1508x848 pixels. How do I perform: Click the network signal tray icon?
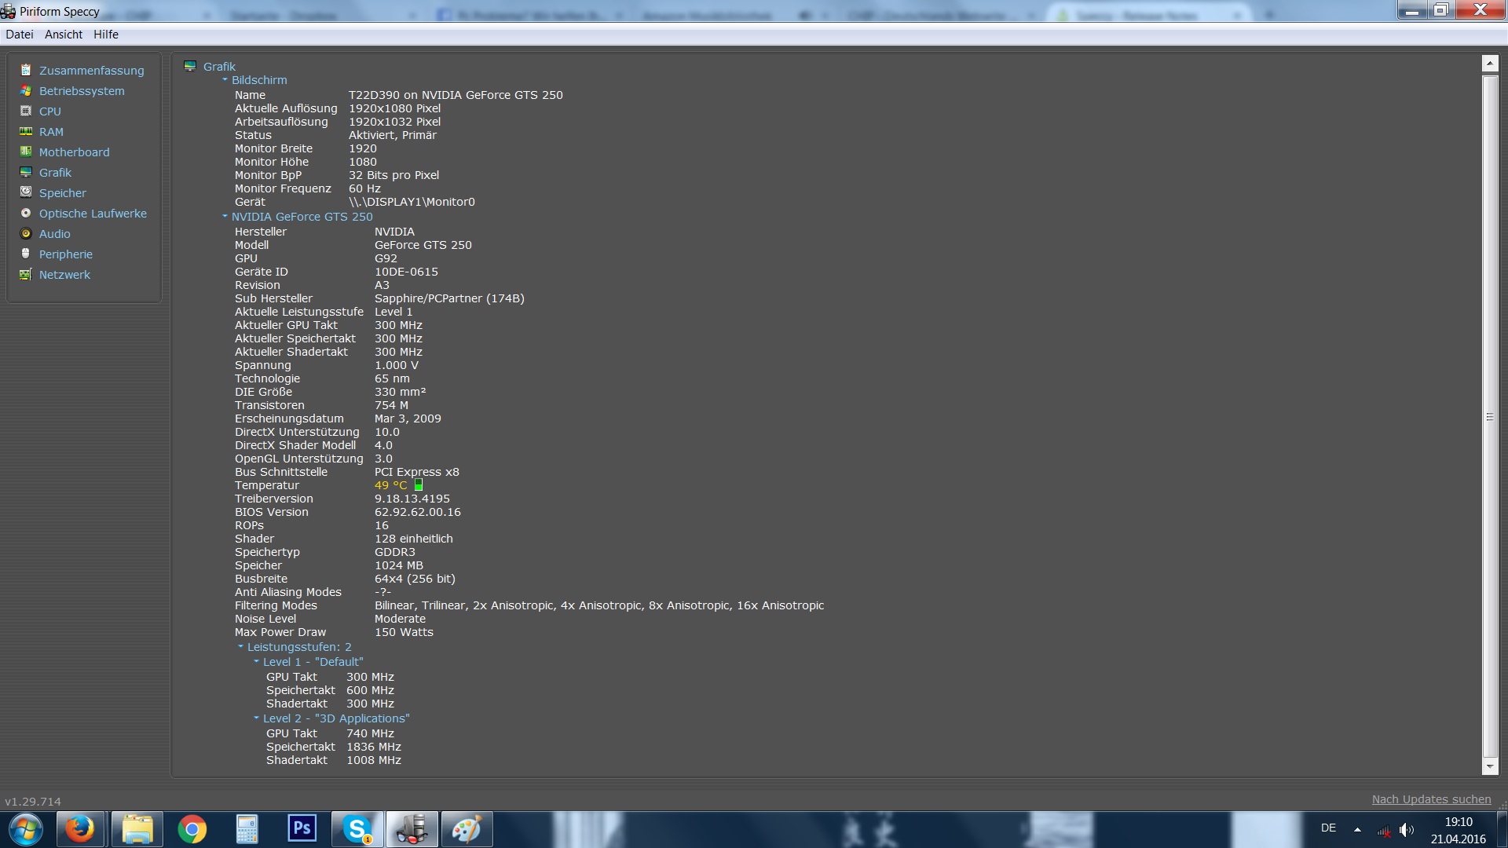click(1384, 830)
